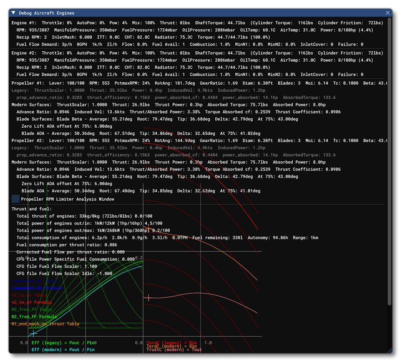Collapse the Debug Aircraft Engines window triangle
The image size is (401, 362).
coord(13,13)
